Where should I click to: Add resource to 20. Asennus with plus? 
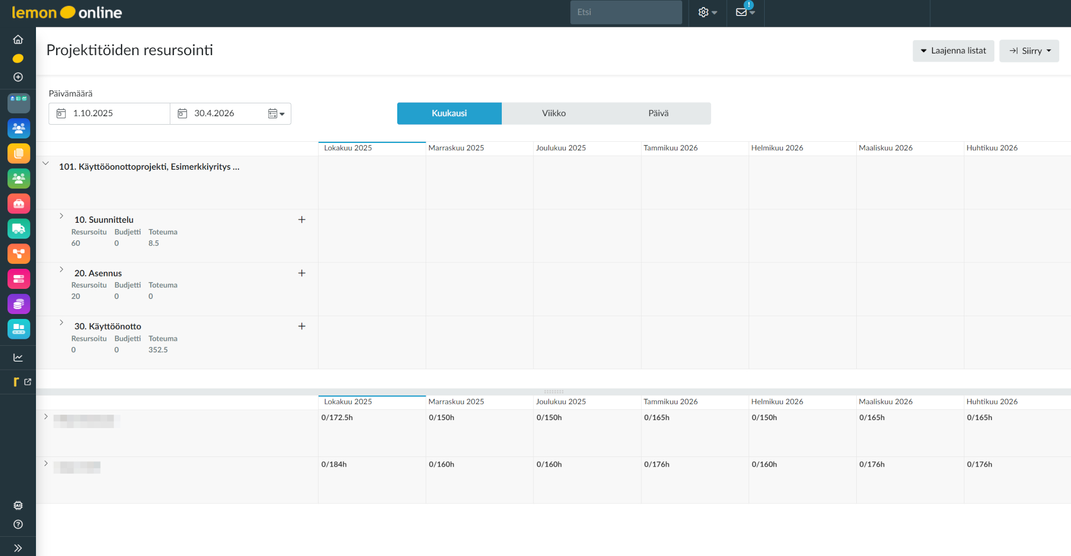click(302, 273)
